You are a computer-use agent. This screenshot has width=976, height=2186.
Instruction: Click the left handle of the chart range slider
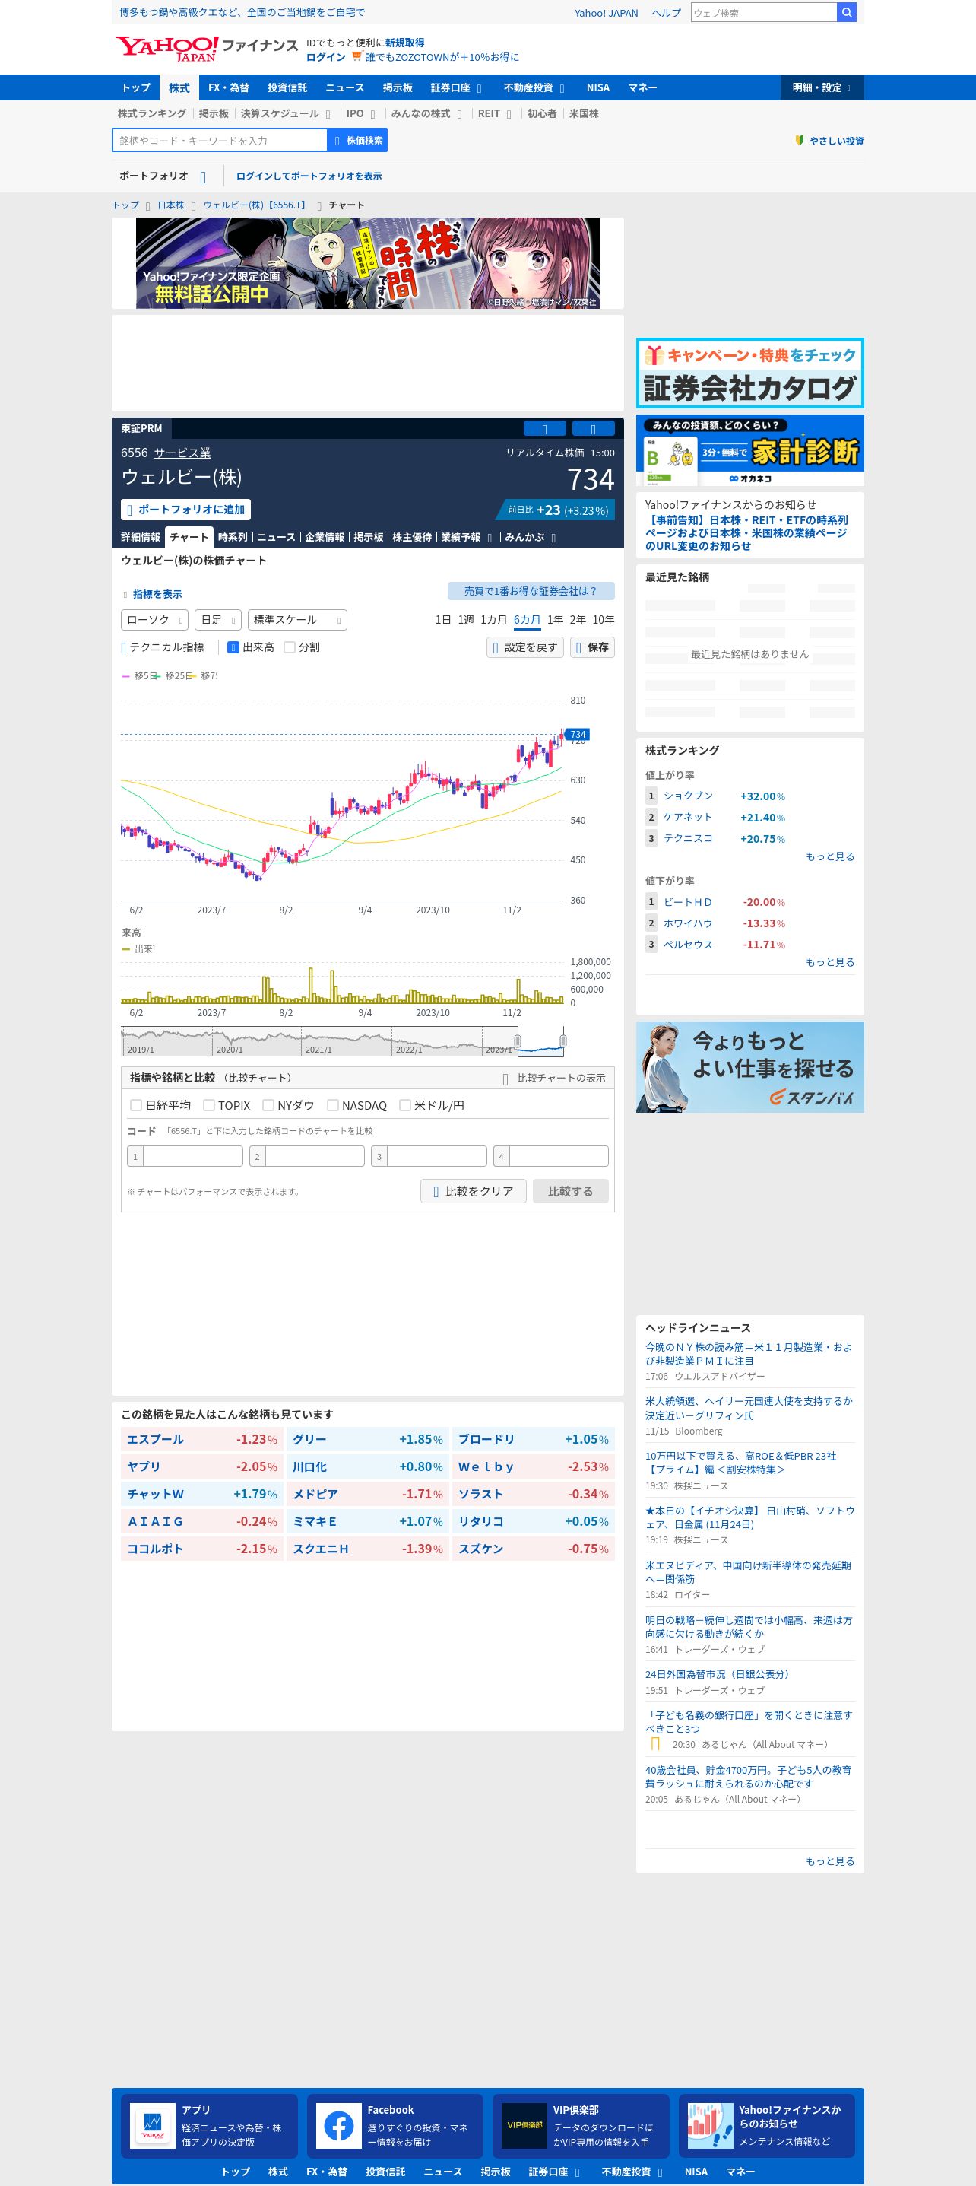(x=517, y=1041)
